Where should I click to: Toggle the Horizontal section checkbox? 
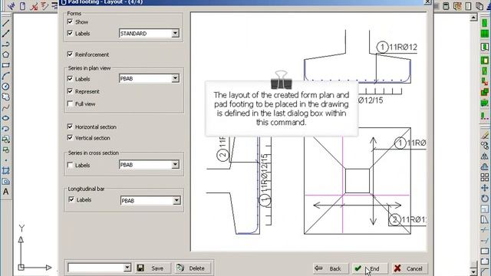coord(70,127)
